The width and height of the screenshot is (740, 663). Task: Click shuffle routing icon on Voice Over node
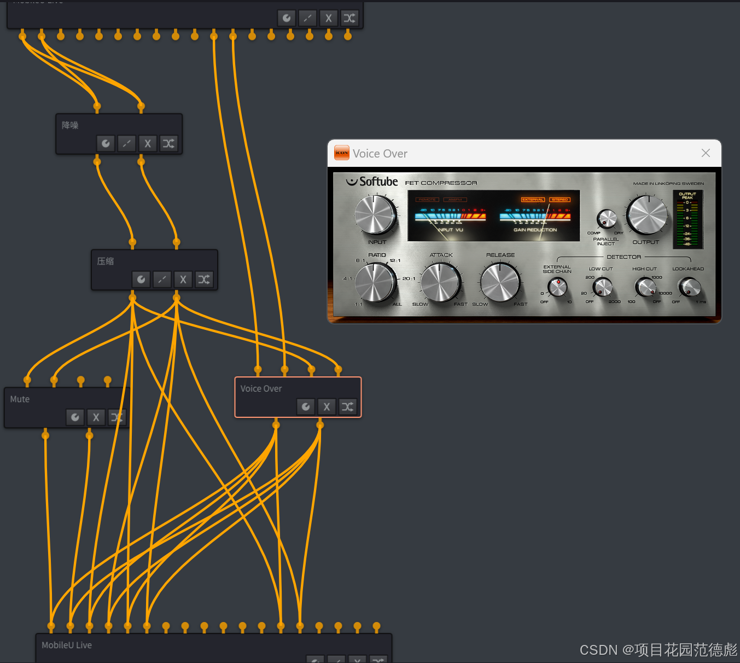(x=348, y=406)
